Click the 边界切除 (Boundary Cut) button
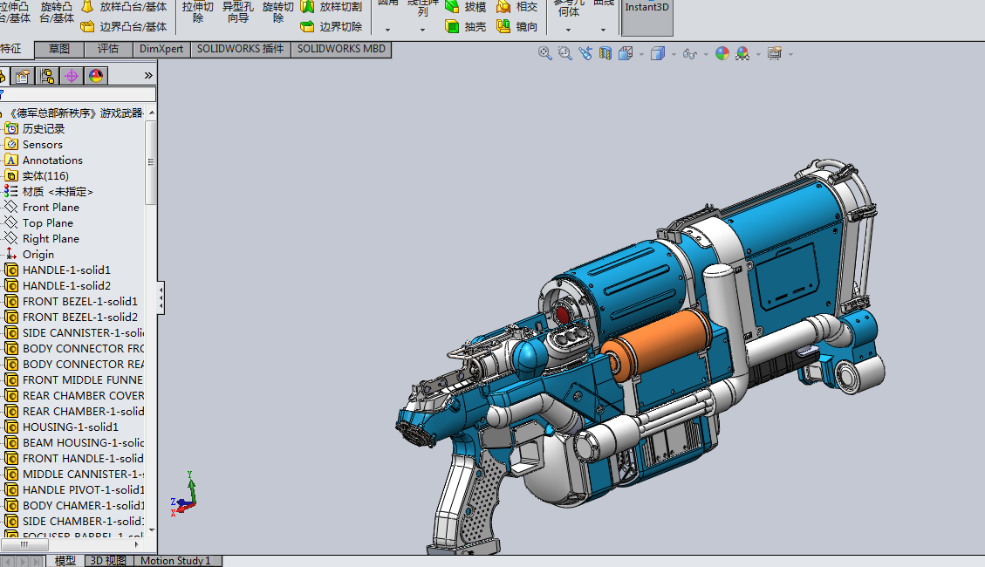 point(332,27)
